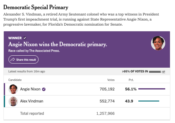Click Angie Nixon's large portrait in banner
175x123 pixels.
158,43
